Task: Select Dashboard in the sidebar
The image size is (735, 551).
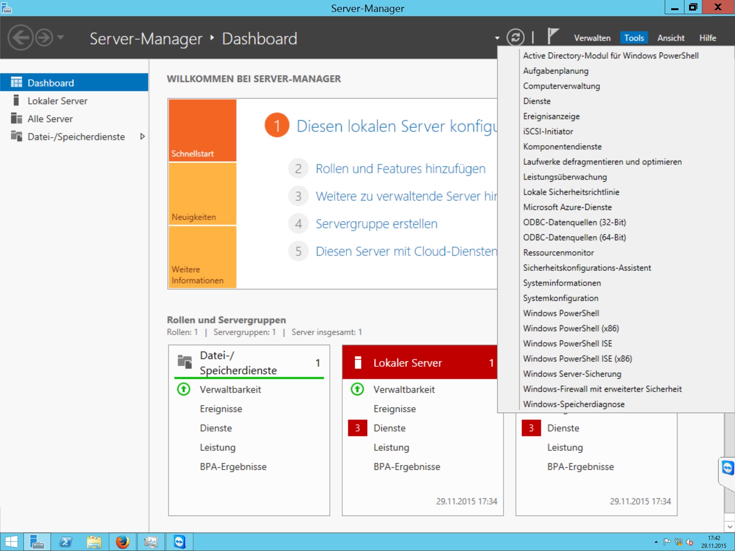Action: pyautogui.click(x=74, y=83)
